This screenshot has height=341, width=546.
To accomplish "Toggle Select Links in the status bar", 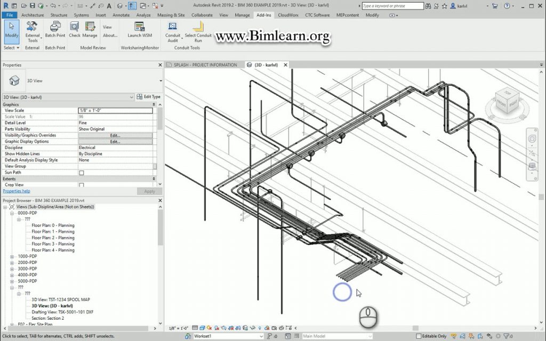I will (x=453, y=336).
